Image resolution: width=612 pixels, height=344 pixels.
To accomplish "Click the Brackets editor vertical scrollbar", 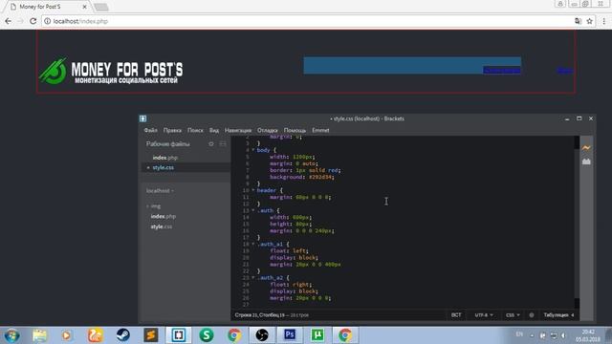I will [577, 223].
